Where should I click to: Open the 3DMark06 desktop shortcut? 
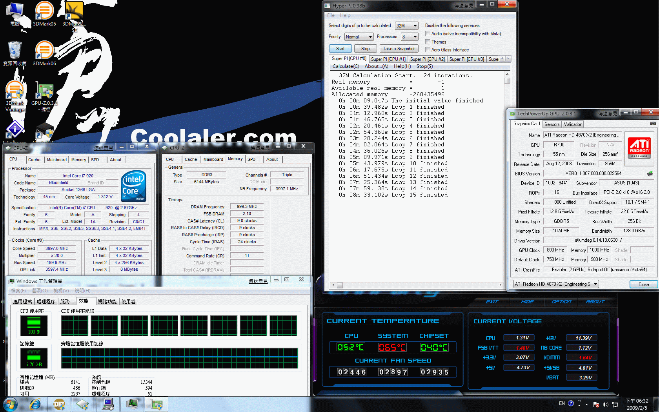44,53
